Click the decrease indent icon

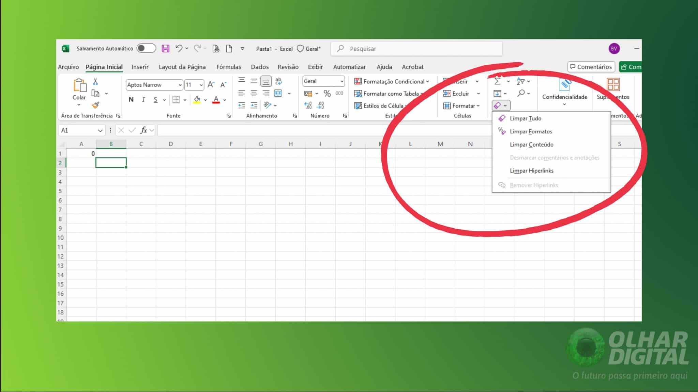[x=242, y=105]
